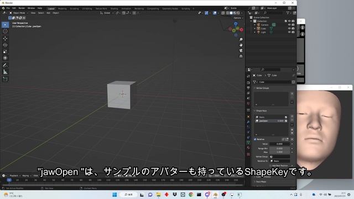Screen dimensions: 354x199
Task: Click the viewport pan hand icon
Action: (x=241, y=45)
